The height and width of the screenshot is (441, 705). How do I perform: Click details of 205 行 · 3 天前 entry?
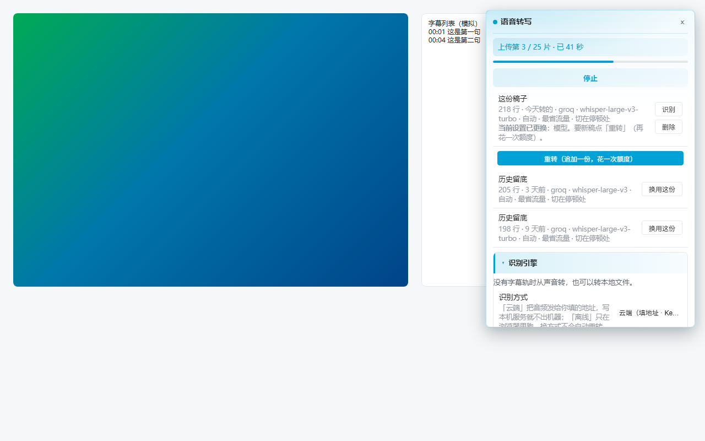(x=565, y=194)
